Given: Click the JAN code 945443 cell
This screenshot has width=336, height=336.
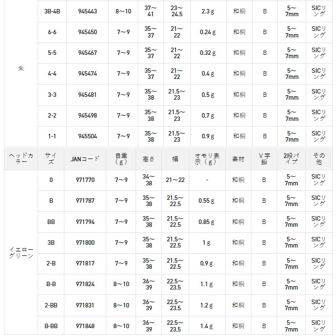Looking at the screenshot, I should [x=87, y=11].
